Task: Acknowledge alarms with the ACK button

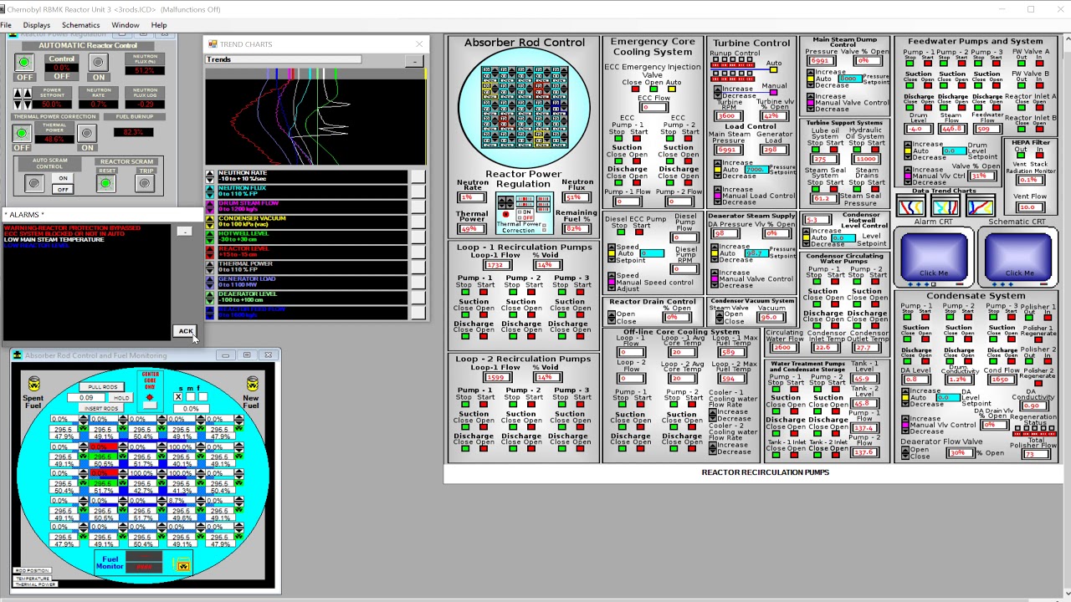Action: click(x=185, y=331)
